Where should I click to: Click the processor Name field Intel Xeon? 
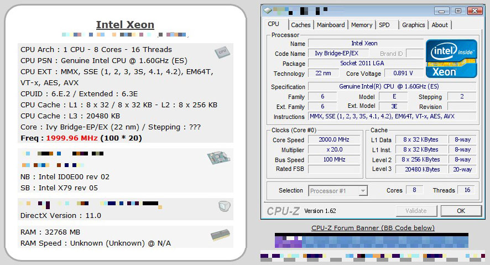tap(366, 43)
